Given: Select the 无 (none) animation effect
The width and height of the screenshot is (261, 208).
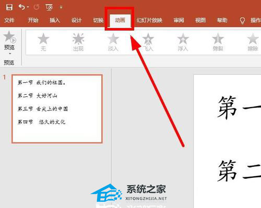Looking at the screenshot, I should click(43, 42).
